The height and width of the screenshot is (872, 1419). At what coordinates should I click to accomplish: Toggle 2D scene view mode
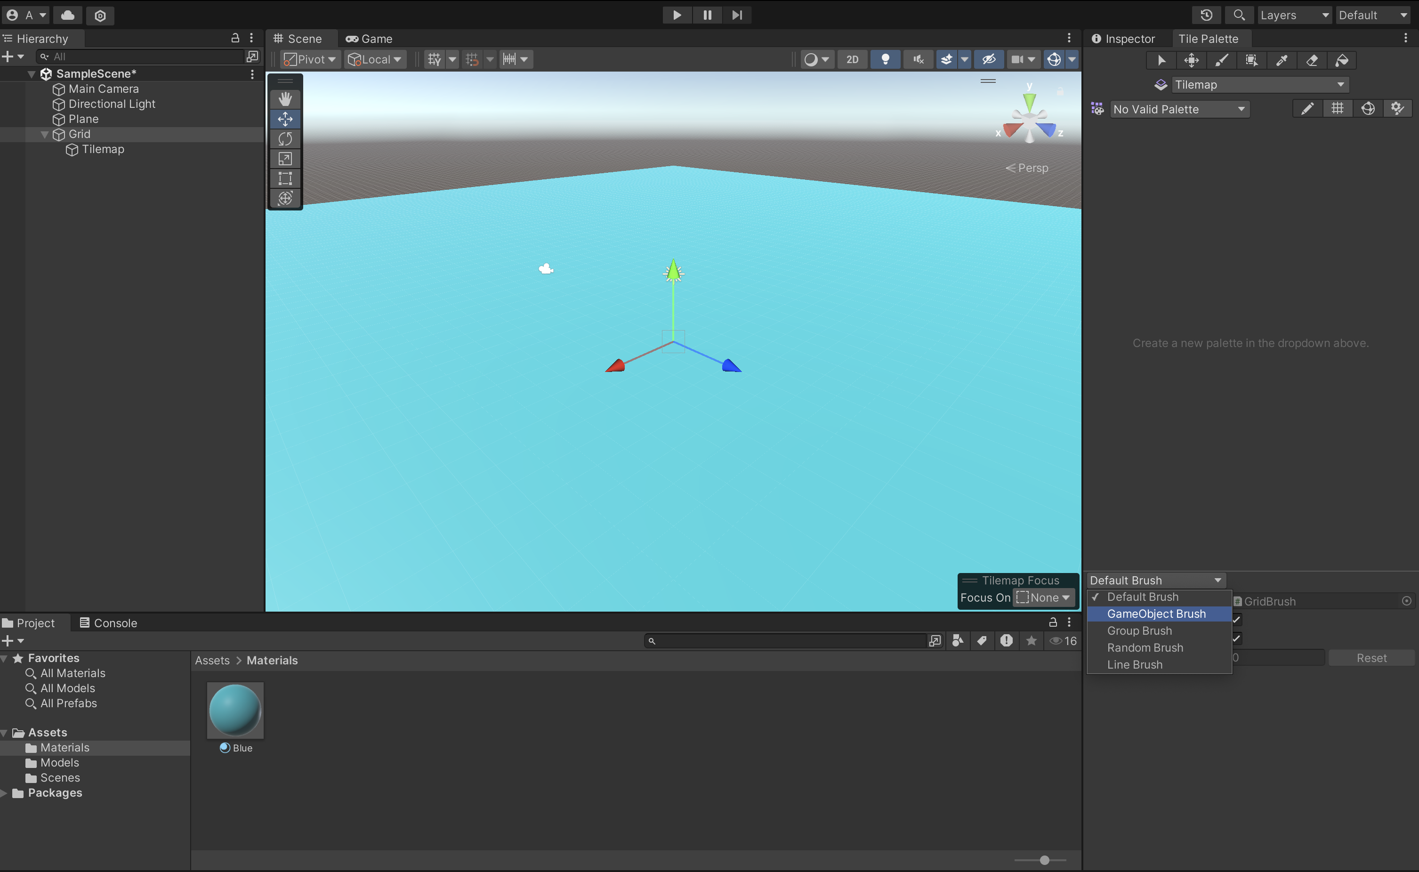pyautogui.click(x=852, y=59)
